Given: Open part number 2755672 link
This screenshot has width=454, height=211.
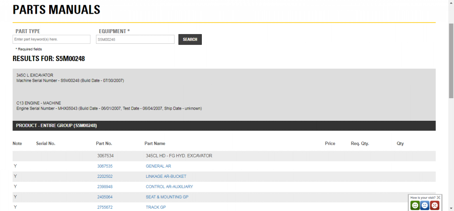Looking at the screenshot, I should [x=105, y=207].
